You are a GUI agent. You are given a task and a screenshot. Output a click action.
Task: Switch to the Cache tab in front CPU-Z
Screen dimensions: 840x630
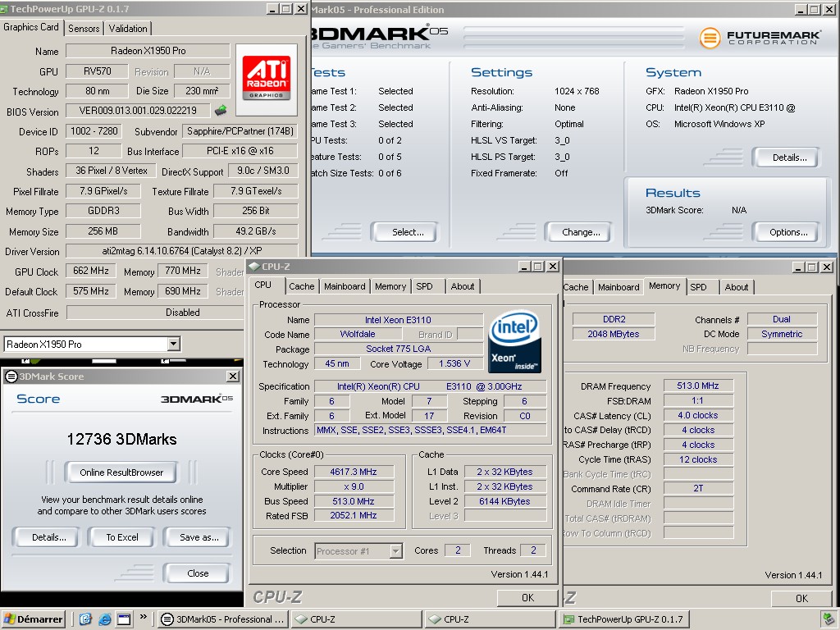click(x=302, y=286)
